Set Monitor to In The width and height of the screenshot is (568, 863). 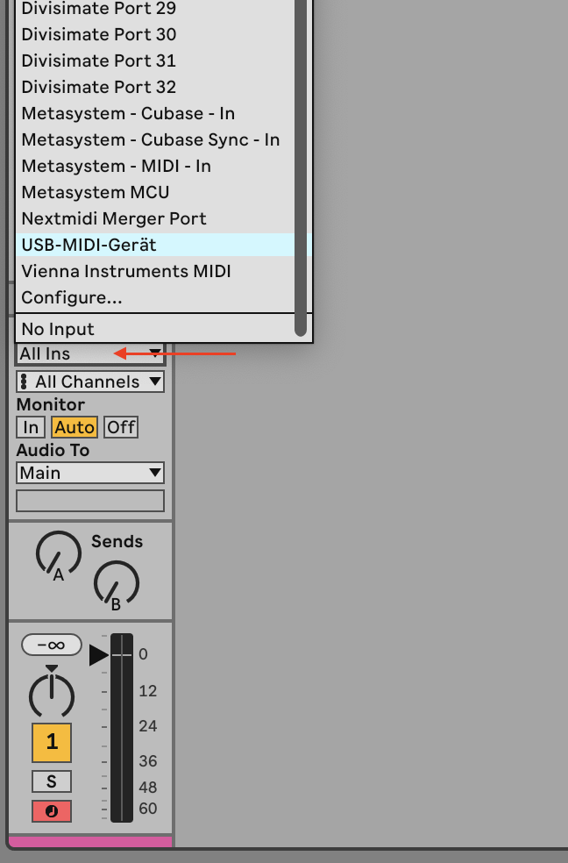click(31, 427)
